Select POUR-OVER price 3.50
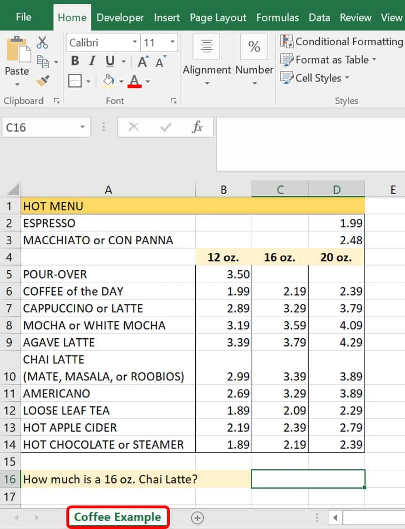 [223, 274]
